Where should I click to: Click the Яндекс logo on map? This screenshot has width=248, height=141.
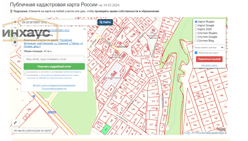221,129
